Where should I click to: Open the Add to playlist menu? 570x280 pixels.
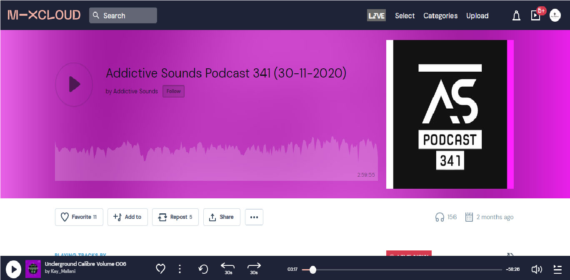pos(127,217)
